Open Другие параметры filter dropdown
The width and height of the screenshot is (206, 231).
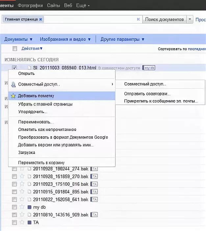coord(122,39)
